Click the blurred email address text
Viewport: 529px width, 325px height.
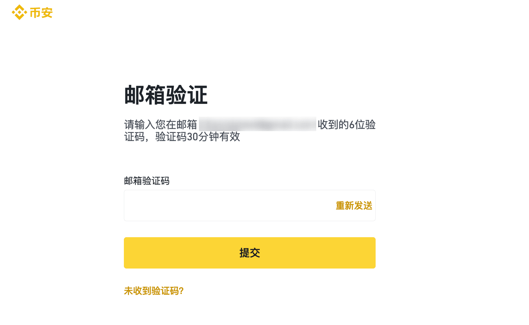click(x=257, y=124)
